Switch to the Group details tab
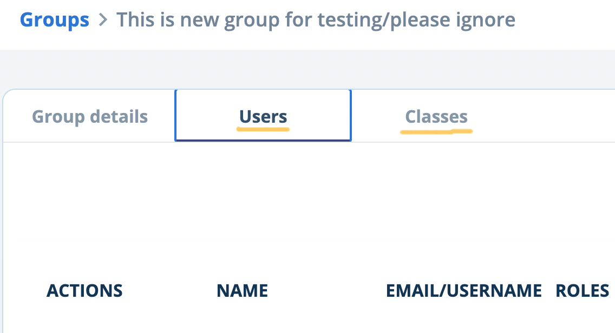Screen dimensions: 615x333 click(x=90, y=117)
